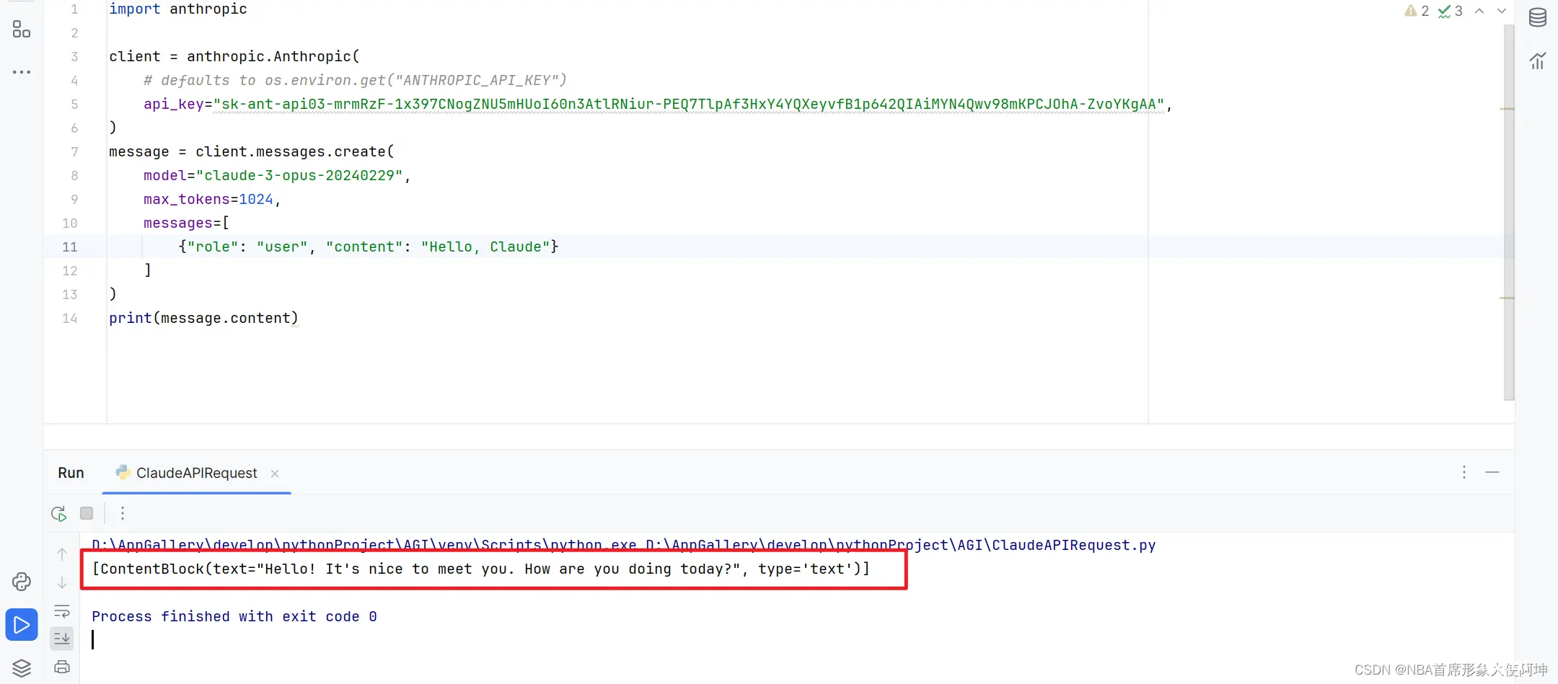Click the 'Hello, Claude' string on line 11
Viewport: 1558px width, 684px height.
pyautogui.click(x=485, y=247)
